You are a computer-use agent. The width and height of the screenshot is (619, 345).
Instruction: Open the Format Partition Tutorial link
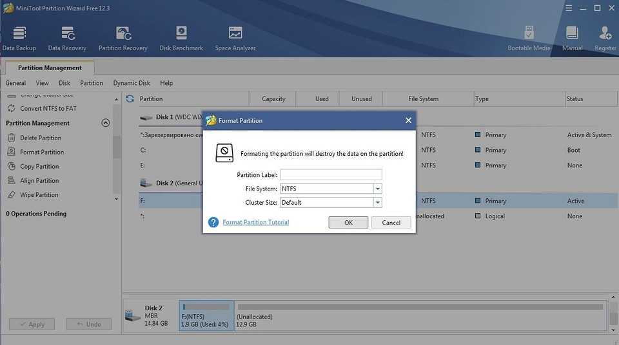pos(255,222)
